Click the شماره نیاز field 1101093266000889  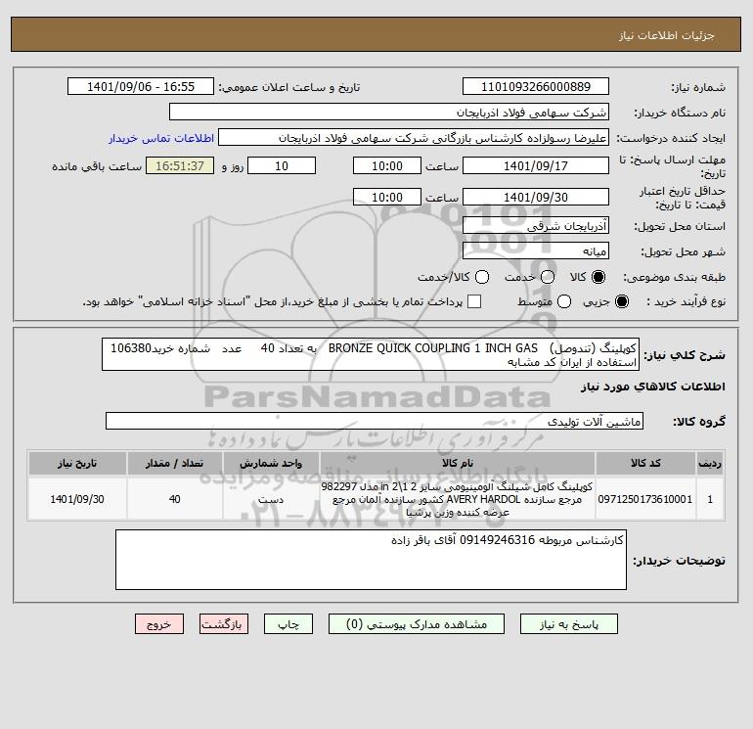tap(536, 86)
